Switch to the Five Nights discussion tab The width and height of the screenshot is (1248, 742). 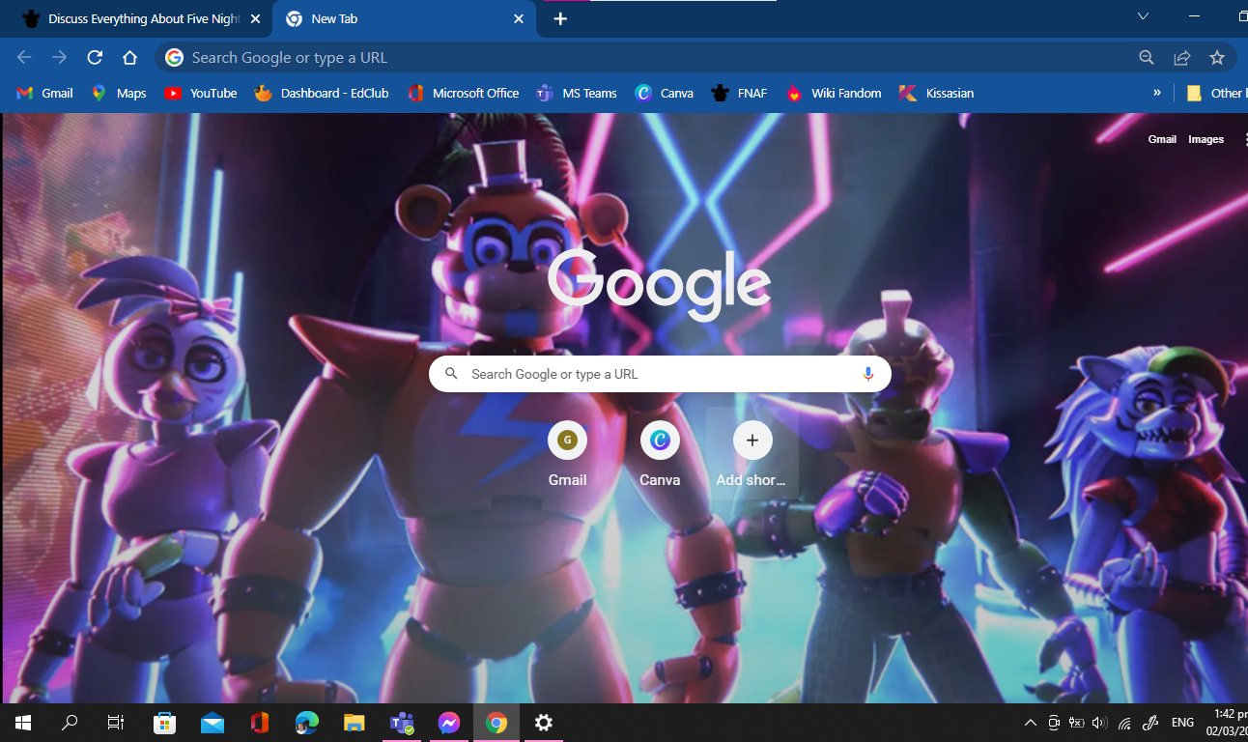[135, 18]
